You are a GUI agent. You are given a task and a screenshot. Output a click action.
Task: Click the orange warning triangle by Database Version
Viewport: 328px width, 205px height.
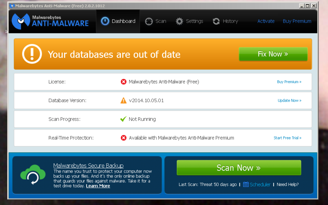(x=123, y=100)
